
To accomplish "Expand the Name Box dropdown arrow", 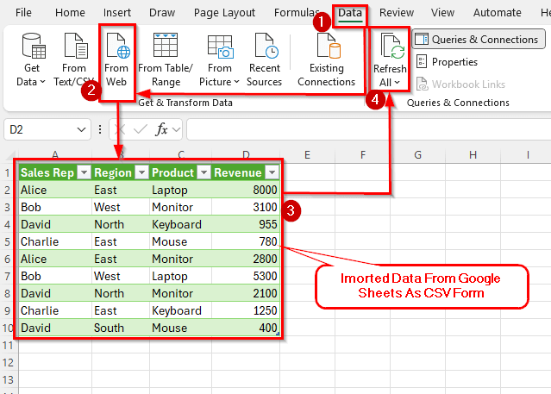I will 81,129.
